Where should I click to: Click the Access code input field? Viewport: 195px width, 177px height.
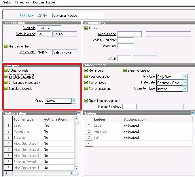(x=129, y=34)
